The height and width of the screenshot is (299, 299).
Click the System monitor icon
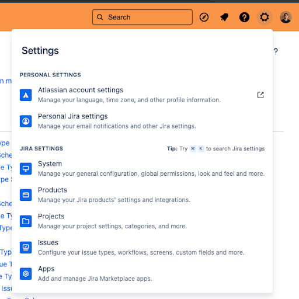26,169
